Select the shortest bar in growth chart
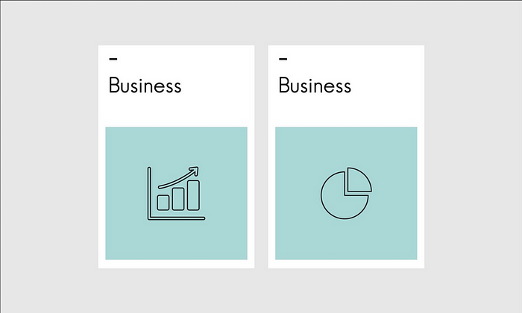 click(163, 202)
